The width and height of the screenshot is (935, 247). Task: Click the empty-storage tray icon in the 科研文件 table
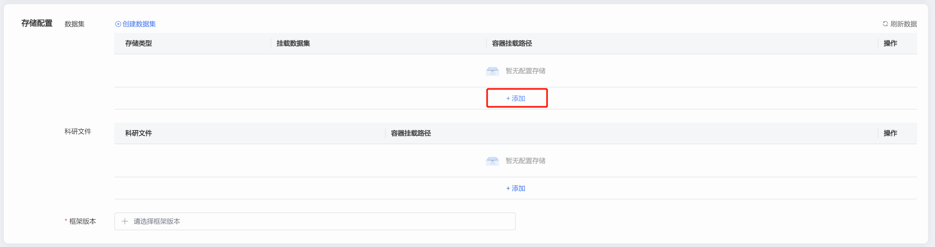point(492,161)
